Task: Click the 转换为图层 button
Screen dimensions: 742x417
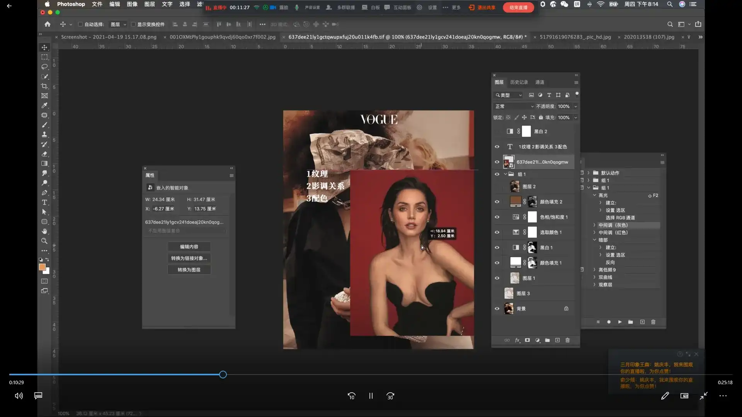Action: pyautogui.click(x=189, y=270)
